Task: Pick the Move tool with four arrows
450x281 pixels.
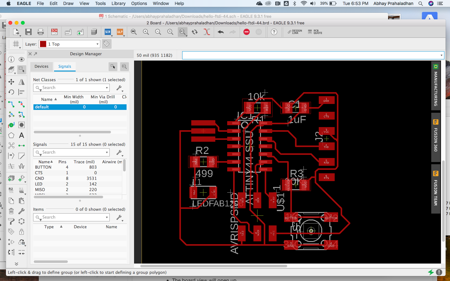Action: tap(11, 82)
